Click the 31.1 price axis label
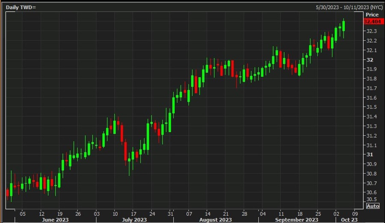385x223 pixels. coord(371,146)
